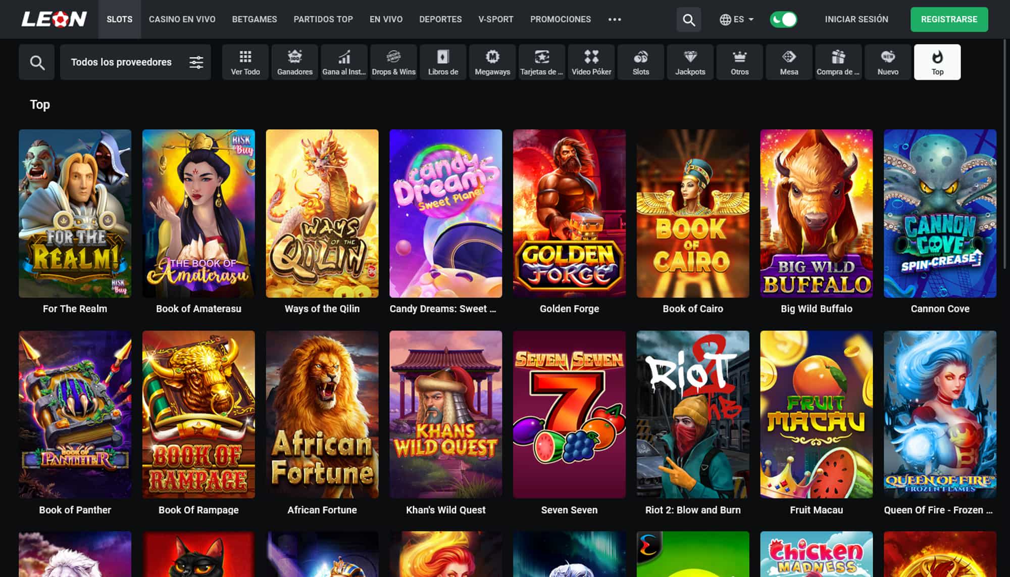Click the game search magnifier button
1010x577 pixels.
click(37, 62)
